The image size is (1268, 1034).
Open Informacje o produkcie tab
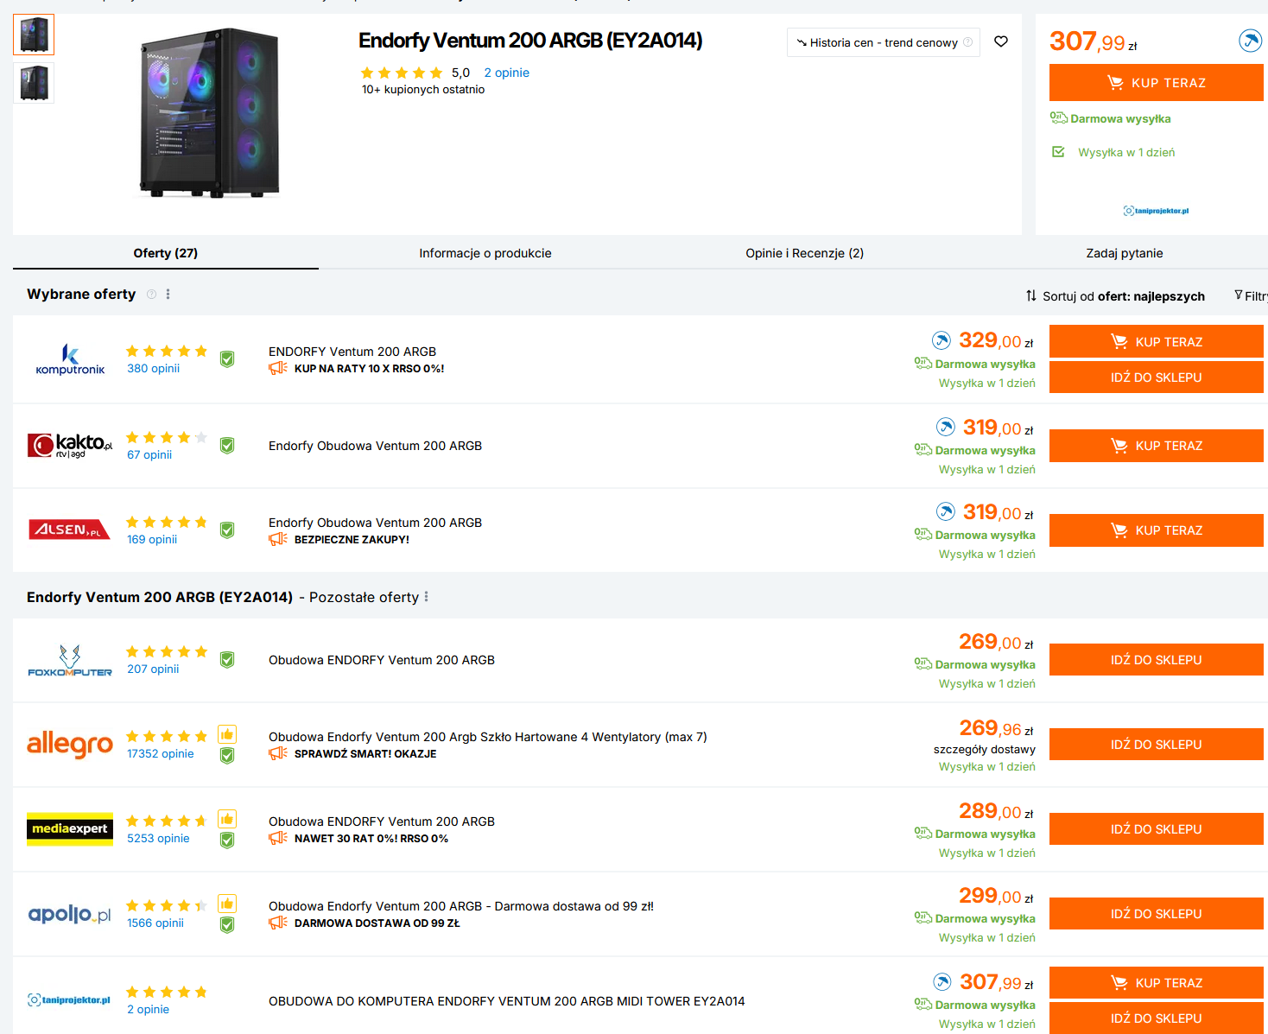pyautogui.click(x=485, y=253)
